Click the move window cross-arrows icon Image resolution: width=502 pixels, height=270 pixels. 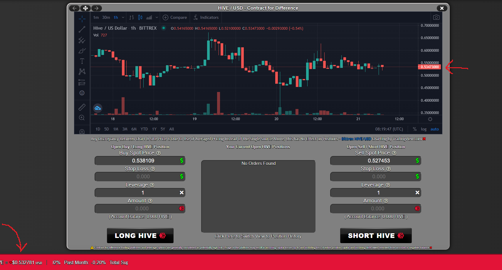pos(85,8)
